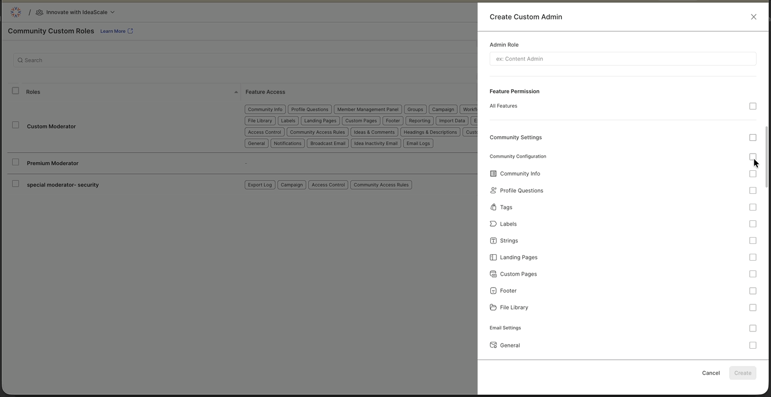Click the Community Info icon in panel
The height and width of the screenshot is (397, 771).
click(493, 174)
